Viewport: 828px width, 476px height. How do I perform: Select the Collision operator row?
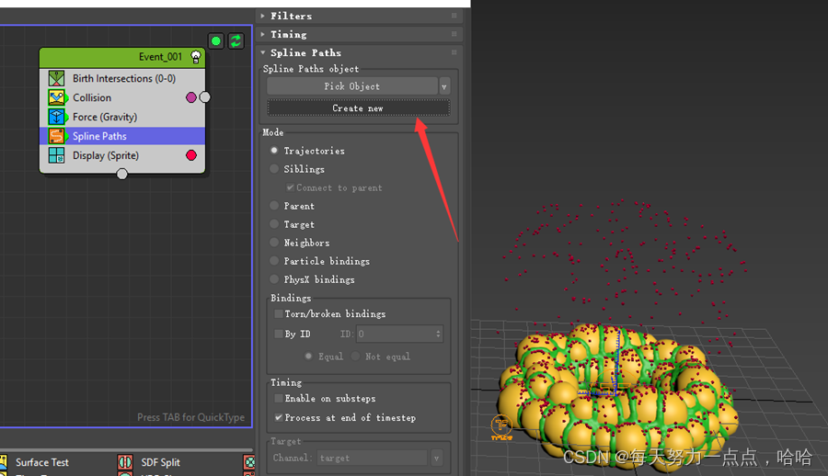pyautogui.click(x=122, y=97)
